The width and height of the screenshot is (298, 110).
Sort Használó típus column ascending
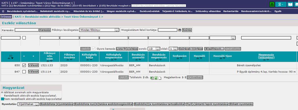tap(221, 58)
